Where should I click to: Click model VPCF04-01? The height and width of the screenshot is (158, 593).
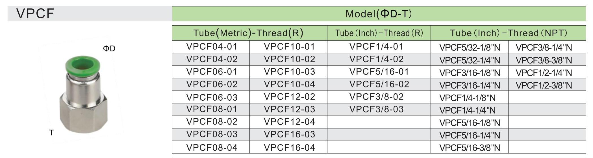(x=212, y=47)
